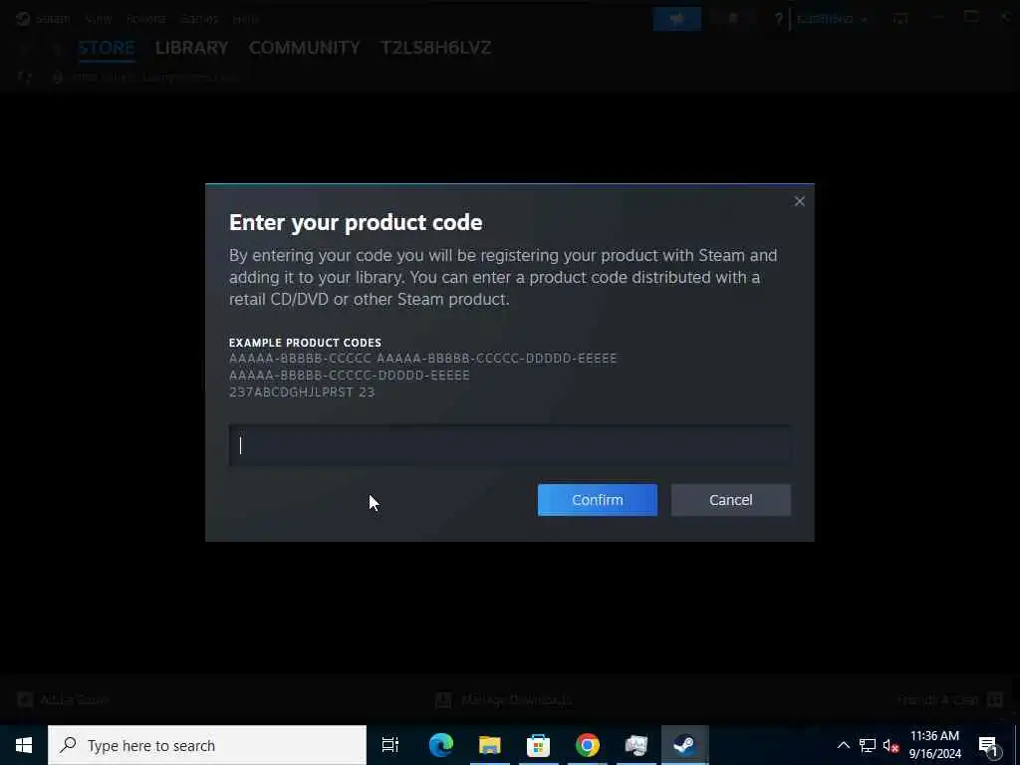Click the Steam help question mark icon
The image size is (1020, 765).
pos(778,19)
